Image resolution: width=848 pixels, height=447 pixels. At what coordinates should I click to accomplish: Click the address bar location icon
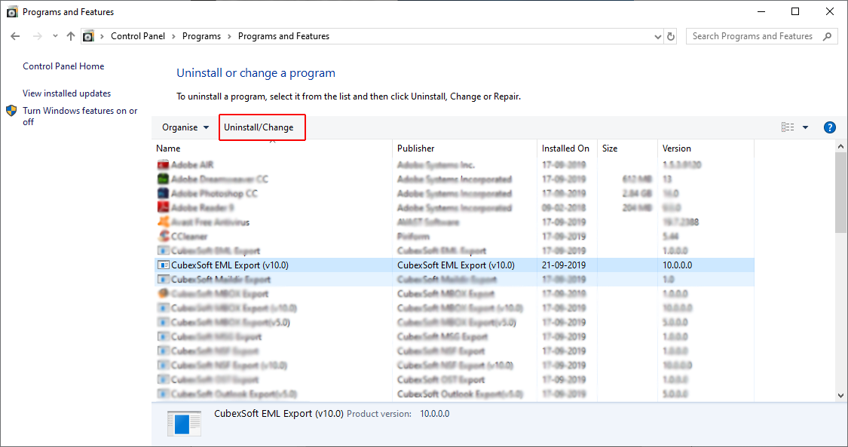click(x=88, y=36)
